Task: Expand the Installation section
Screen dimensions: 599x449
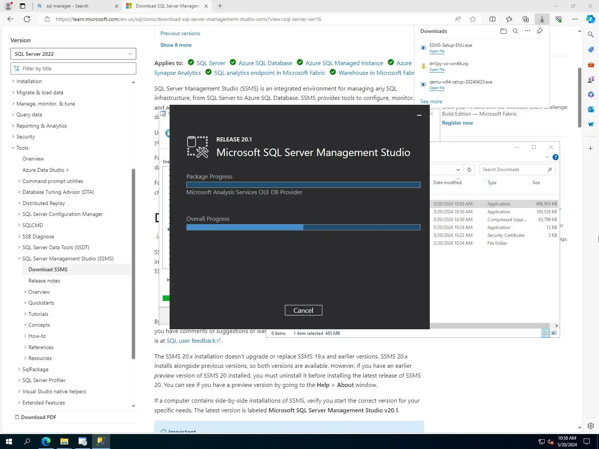Action: (13, 81)
